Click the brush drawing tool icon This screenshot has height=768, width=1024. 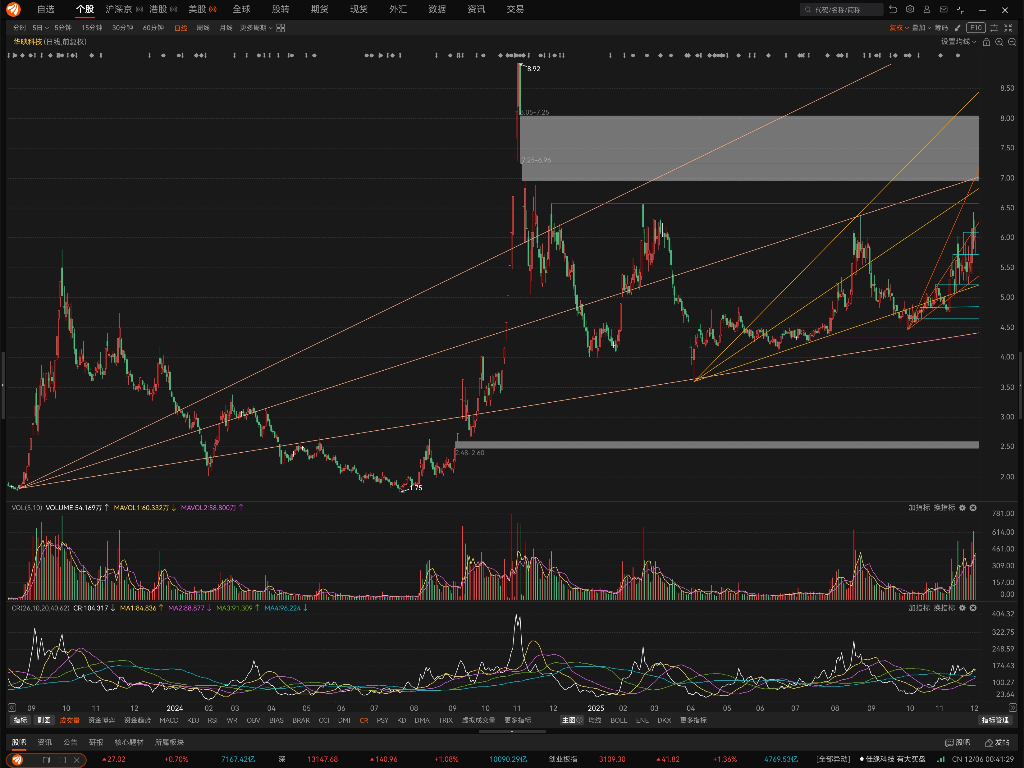pyautogui.click(x=957, y=28)
